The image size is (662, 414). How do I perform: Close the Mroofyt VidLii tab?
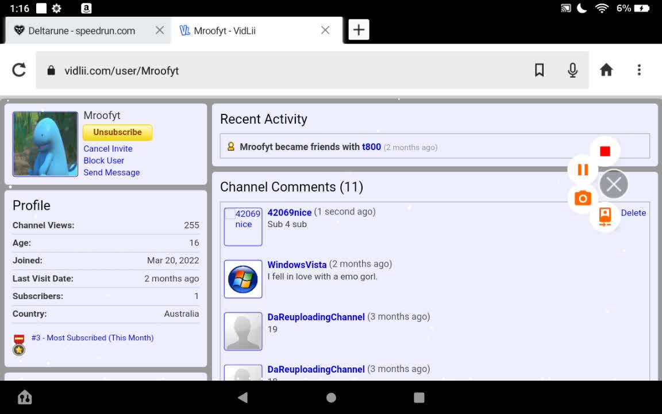tap(325, 30)
